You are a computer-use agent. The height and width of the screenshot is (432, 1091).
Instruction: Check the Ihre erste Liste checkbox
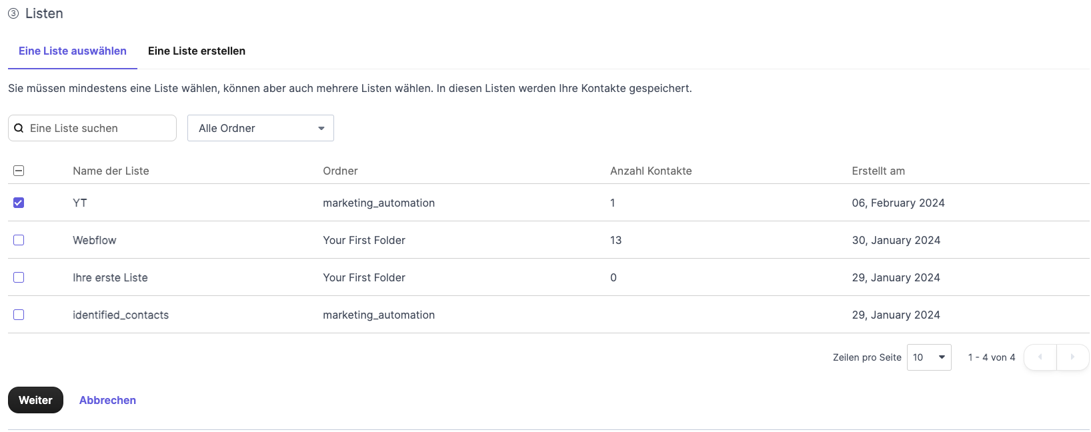(x=19, y=277)
